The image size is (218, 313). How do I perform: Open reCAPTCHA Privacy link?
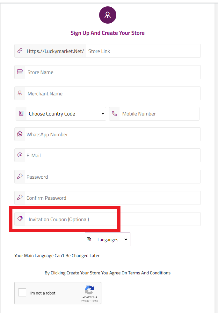point(85,301)
